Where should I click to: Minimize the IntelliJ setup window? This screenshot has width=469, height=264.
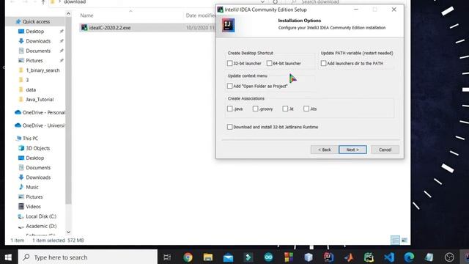[355, 10]
